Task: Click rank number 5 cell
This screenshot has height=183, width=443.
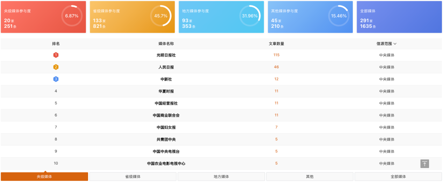Action: [x=56, y=103]
